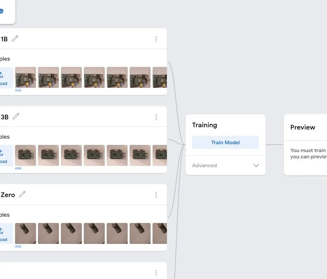The height and width of the screenshot is (279, 327).
Task: Select the fourth 3B sample thumbnail
Action: [94, 156]
